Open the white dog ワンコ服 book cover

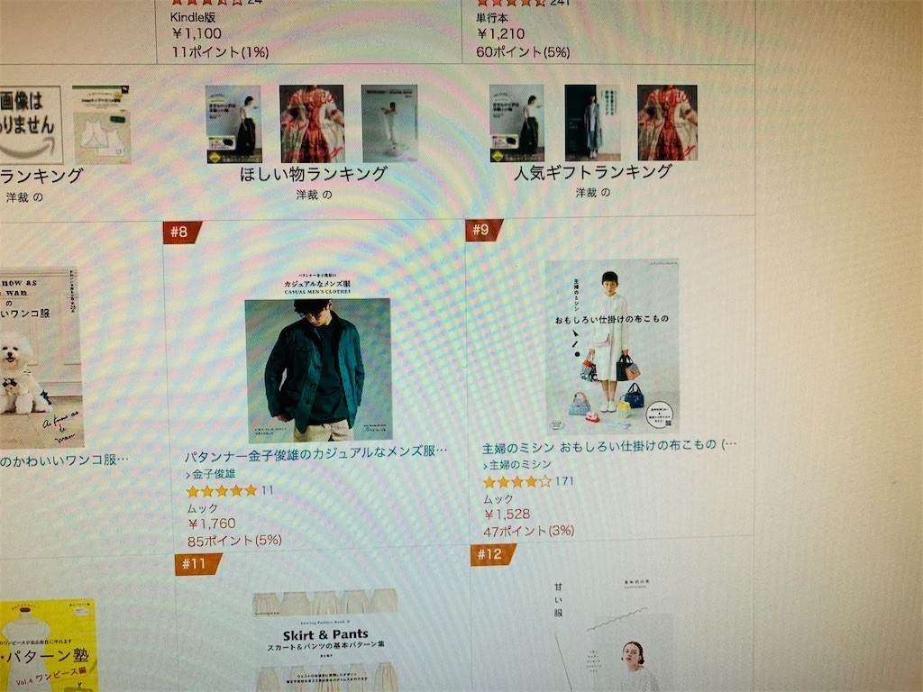[41, 357]
